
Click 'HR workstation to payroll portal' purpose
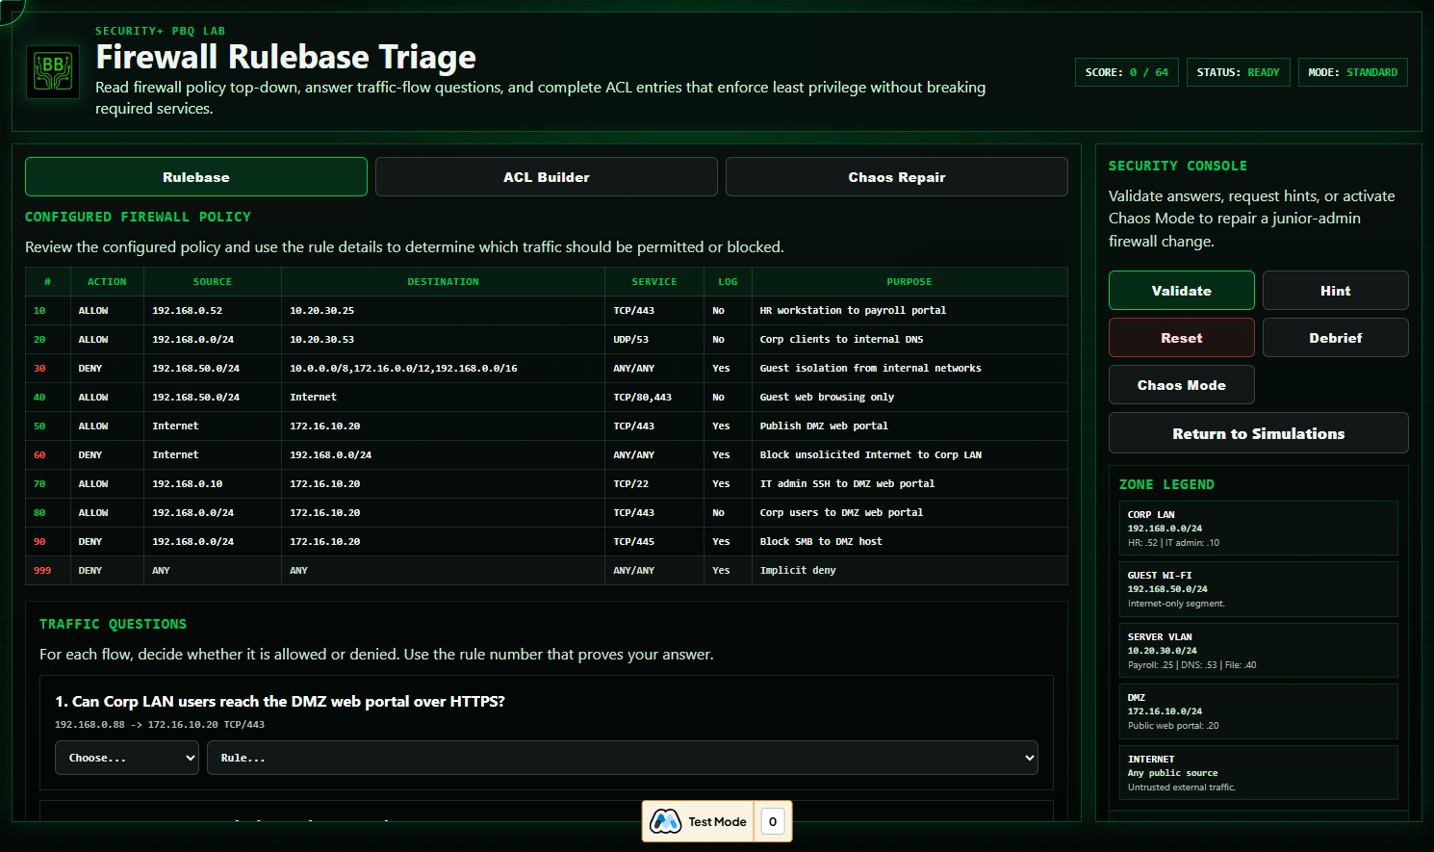click(853, 311)
